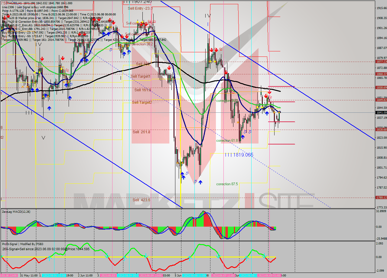Select the 2023.06.04 23:00 time marker
This screenshot has width=387, height=278.
[x=150, y=276]
